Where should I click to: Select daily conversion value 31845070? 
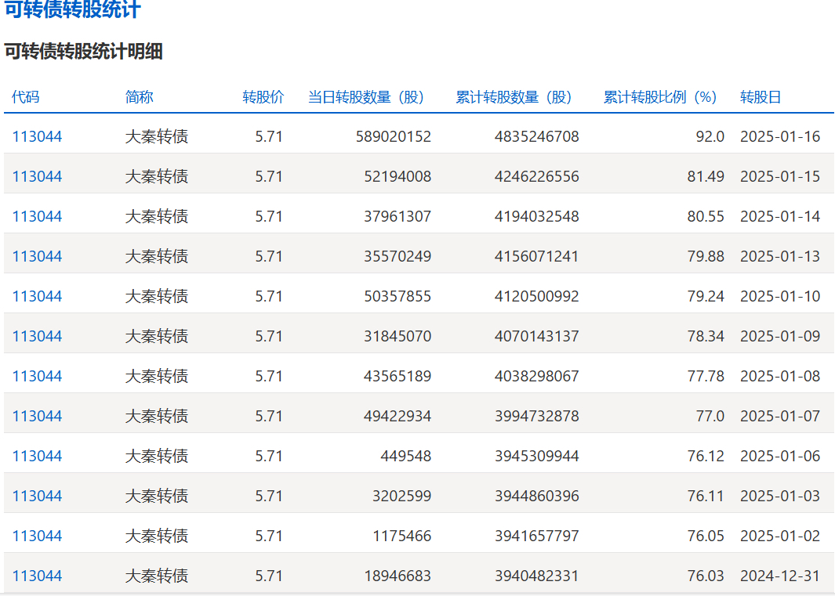tap(398, 336)
